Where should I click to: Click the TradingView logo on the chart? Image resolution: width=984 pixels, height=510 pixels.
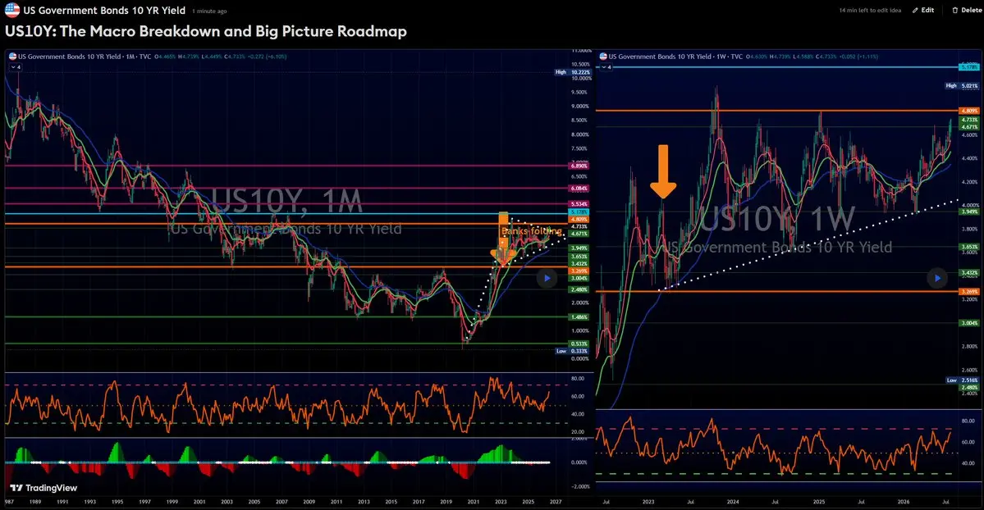[44, 488]
